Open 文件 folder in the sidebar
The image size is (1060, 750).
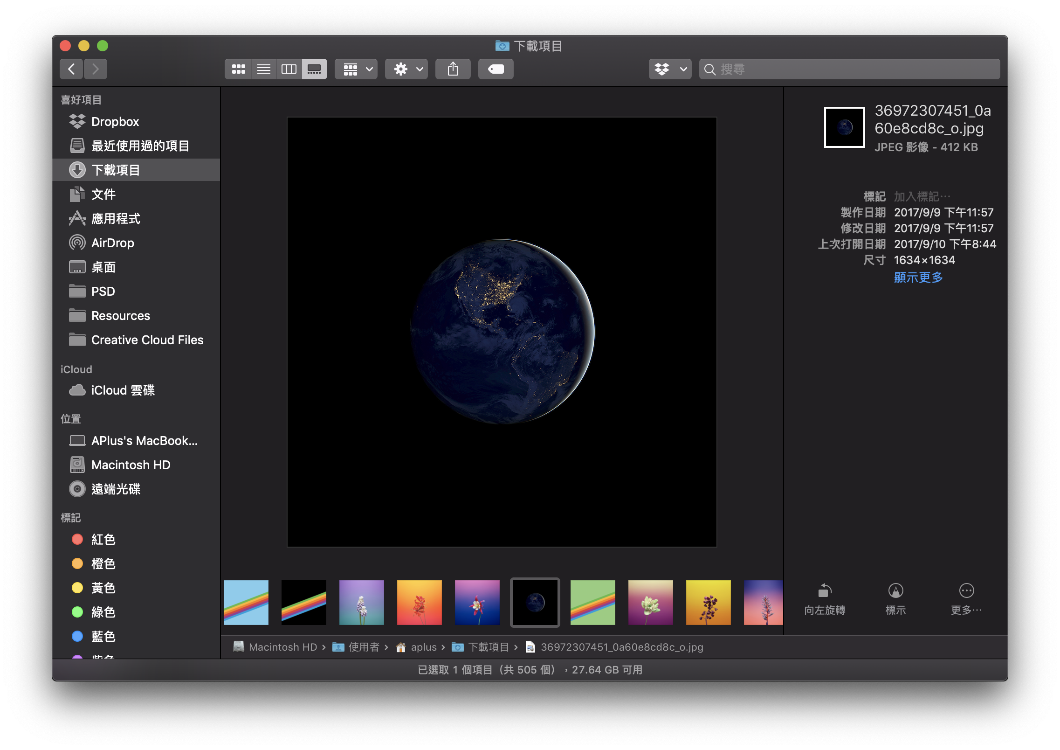pyautogui.click(x=136, y=194)
